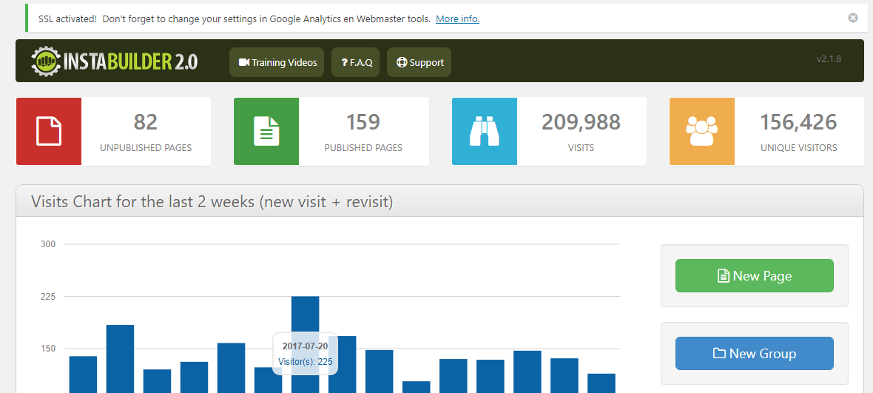The height and width of the screenshot is (393, 873).
Task: Open the More info link
Action: coord(457,19)
